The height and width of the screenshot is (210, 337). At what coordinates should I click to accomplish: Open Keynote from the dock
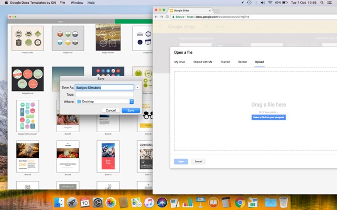click(x=201, y=202)
